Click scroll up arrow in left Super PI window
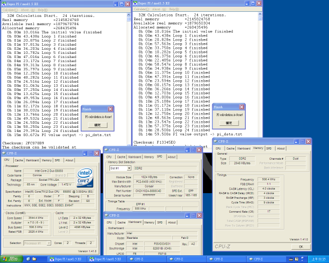 129,15
